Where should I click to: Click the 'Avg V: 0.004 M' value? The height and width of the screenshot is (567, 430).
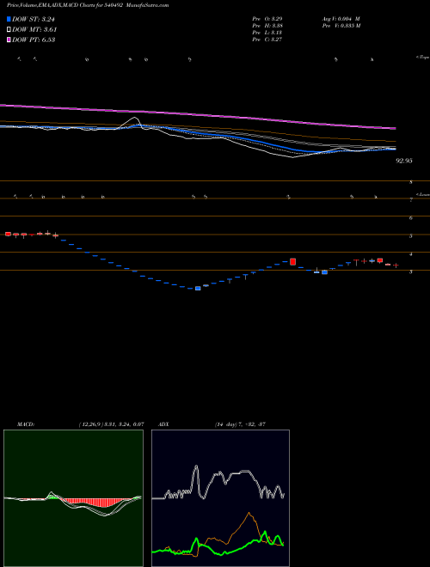pyautogui.click(x=341, y=18)
